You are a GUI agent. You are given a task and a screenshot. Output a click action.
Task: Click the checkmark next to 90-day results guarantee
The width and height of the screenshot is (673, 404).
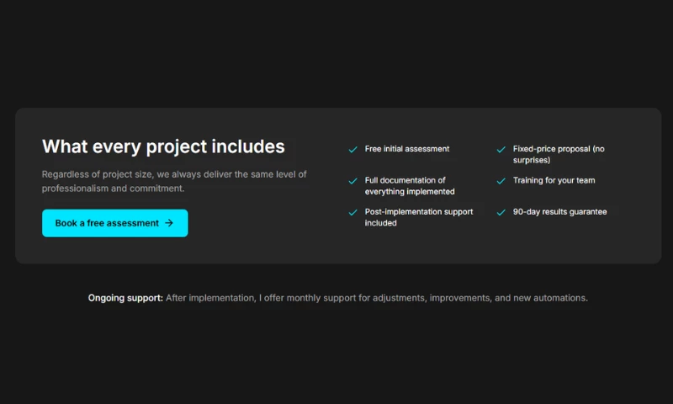501,213
